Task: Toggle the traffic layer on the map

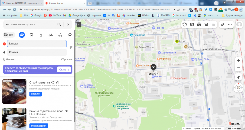Action: [x=185, y=24]
